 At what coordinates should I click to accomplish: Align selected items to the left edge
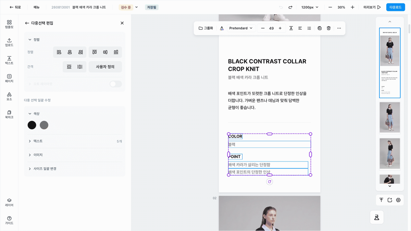59,52
